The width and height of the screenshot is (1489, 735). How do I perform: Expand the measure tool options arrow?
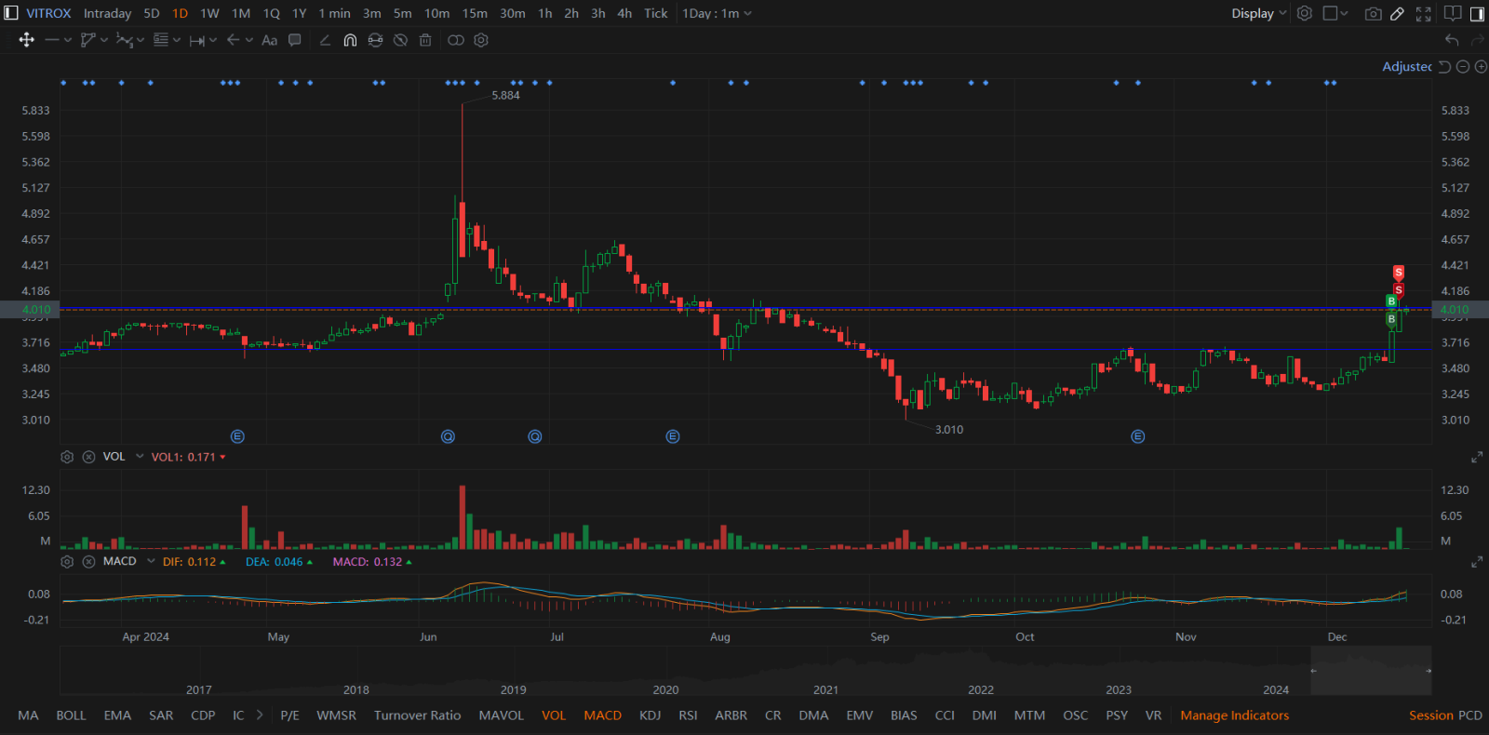pos(213,40)
